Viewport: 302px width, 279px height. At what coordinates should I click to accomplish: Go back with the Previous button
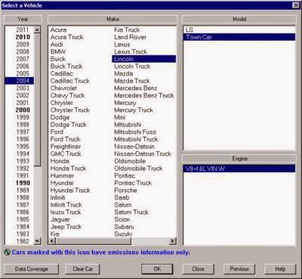239,269
